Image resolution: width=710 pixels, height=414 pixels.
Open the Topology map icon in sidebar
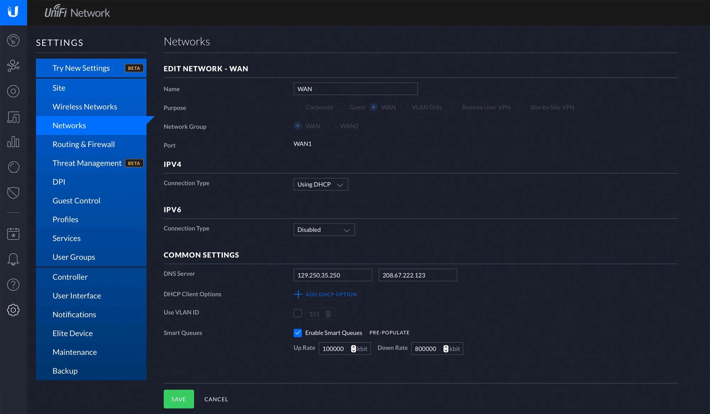click(13, 66)
